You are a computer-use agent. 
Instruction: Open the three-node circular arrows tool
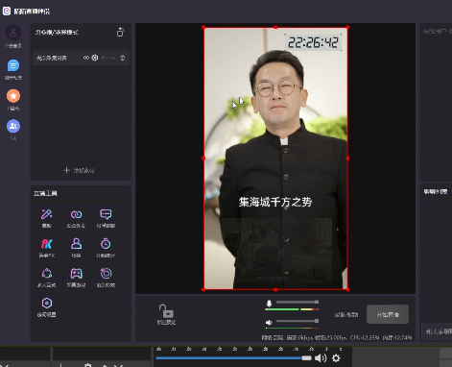point(47,274)
